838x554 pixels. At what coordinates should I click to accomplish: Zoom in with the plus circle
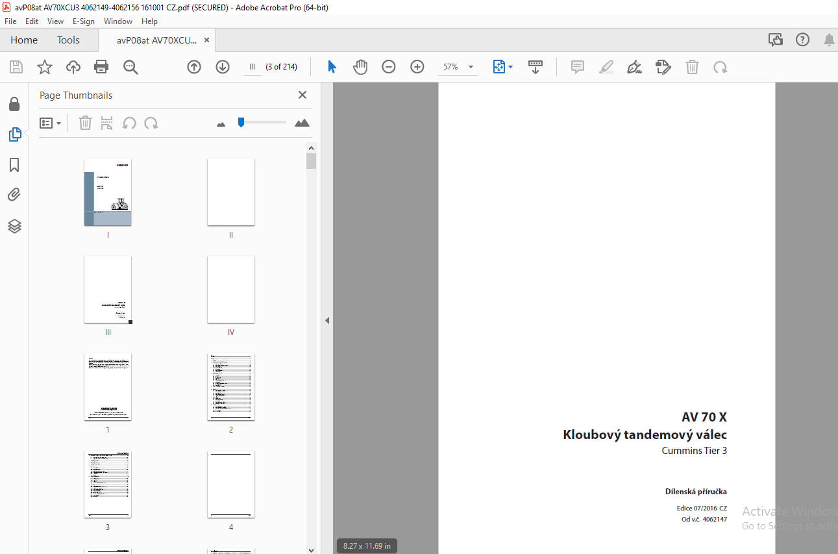pos(417,67)
